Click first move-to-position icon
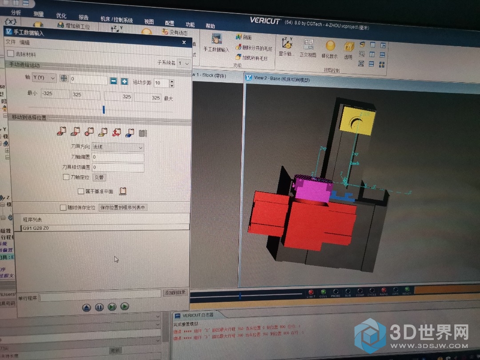The width and height of the screenshot is (480, 360). (x=61, y=131)
